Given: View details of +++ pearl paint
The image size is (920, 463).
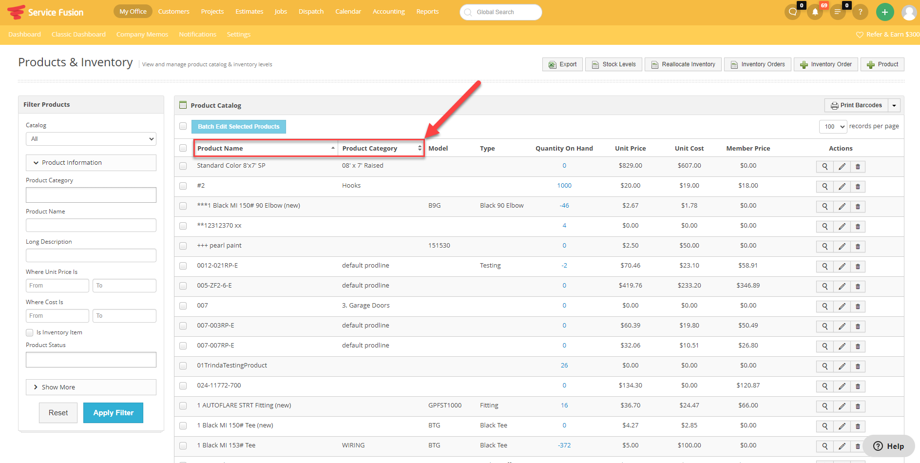Looking at the screenshot, I should tap(825, 247).
